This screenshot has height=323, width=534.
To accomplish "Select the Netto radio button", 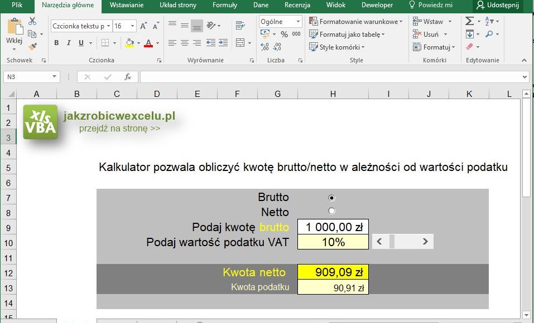I will (331, 211).
